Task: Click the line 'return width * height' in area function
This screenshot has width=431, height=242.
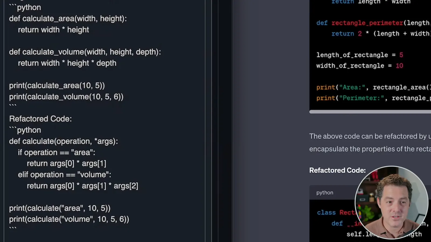Action: [53, 30]
